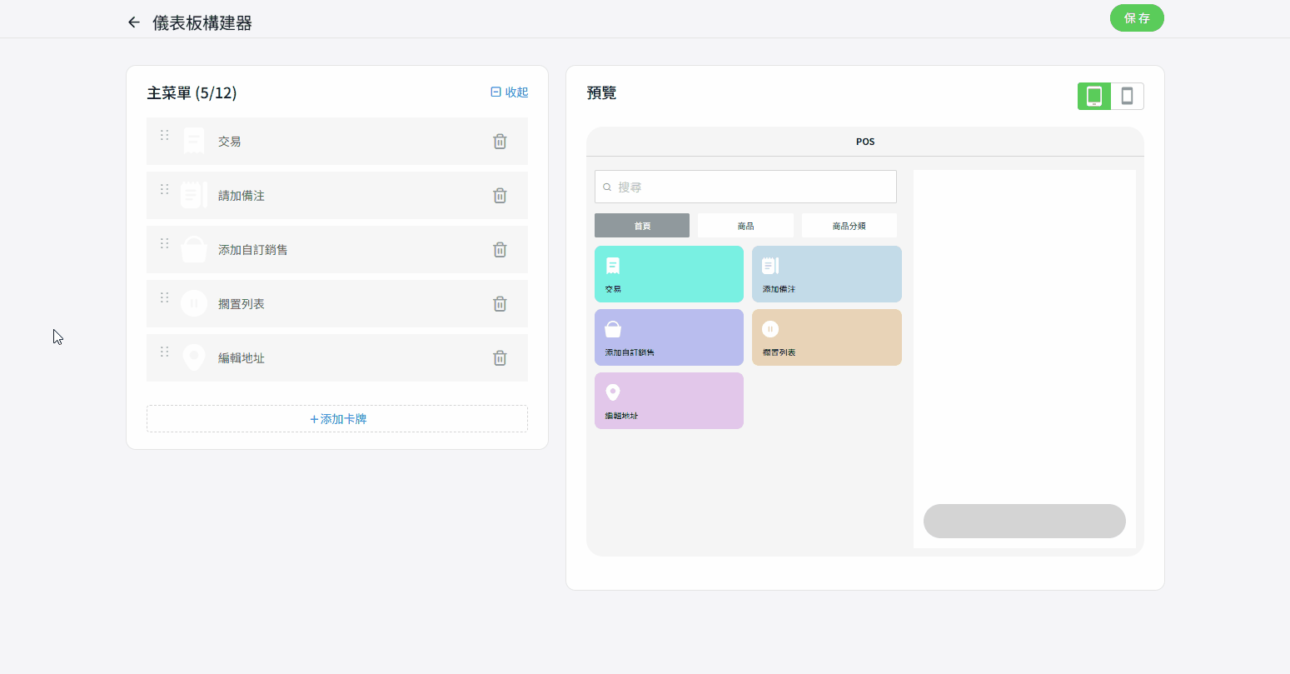Click the gray rounded button in preview

(1024, 521)
